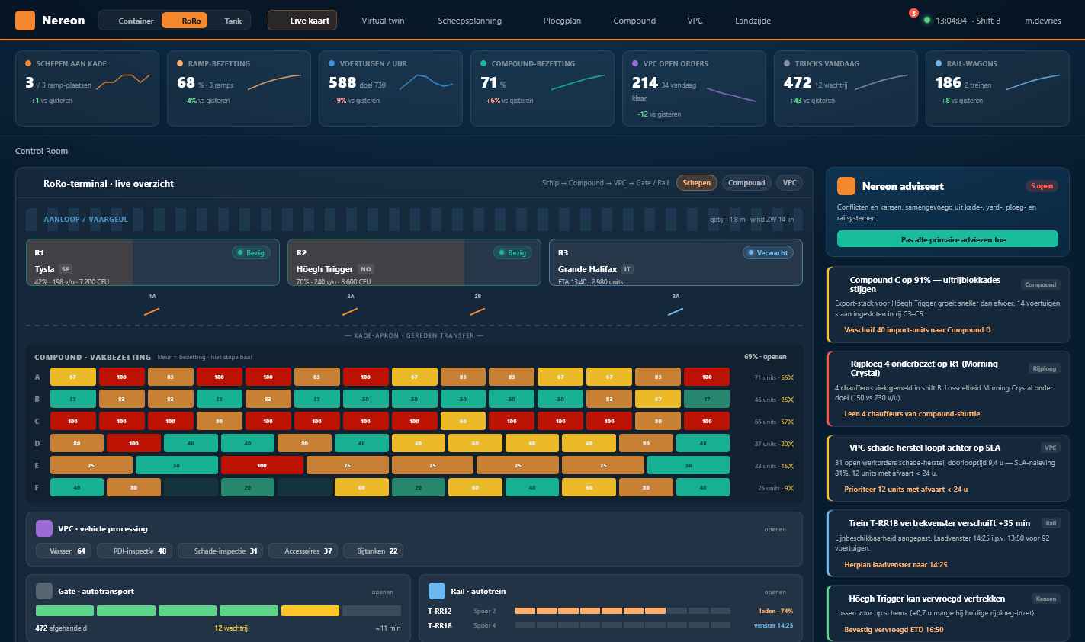The image size is (1085, 642).
Task: Click 'Leen 4 chauffeurs van compound-shuttle'
Action: (x=912, y=414)
